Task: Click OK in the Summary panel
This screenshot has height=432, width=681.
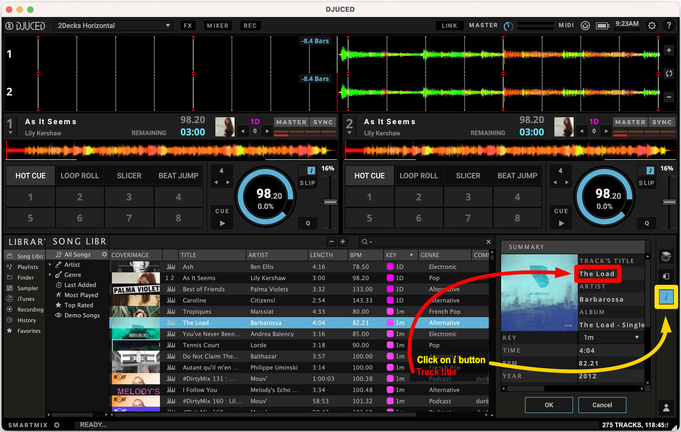Action: coord(549,405)
